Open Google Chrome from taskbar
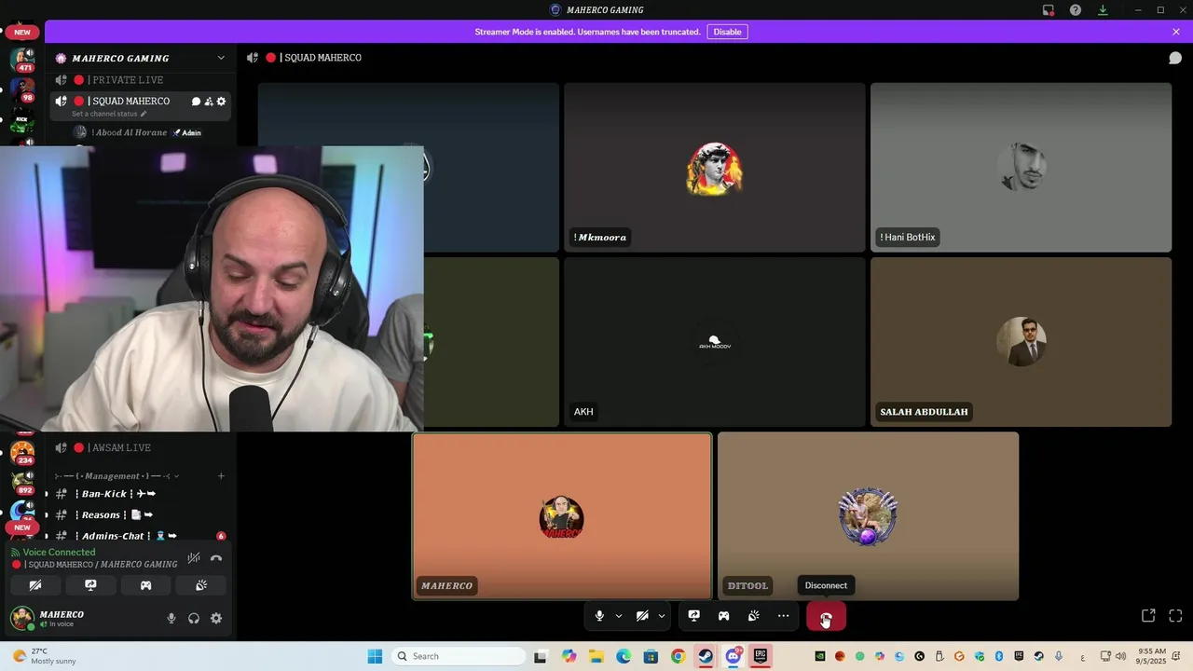This screenshot has width=1193, height=671. tap(678, 656)
